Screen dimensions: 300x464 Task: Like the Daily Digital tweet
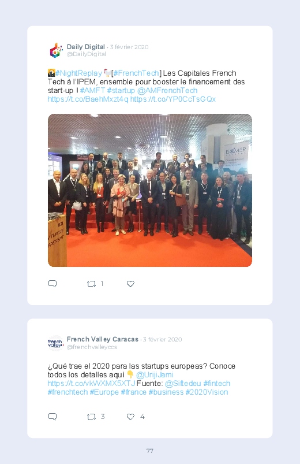130,284
